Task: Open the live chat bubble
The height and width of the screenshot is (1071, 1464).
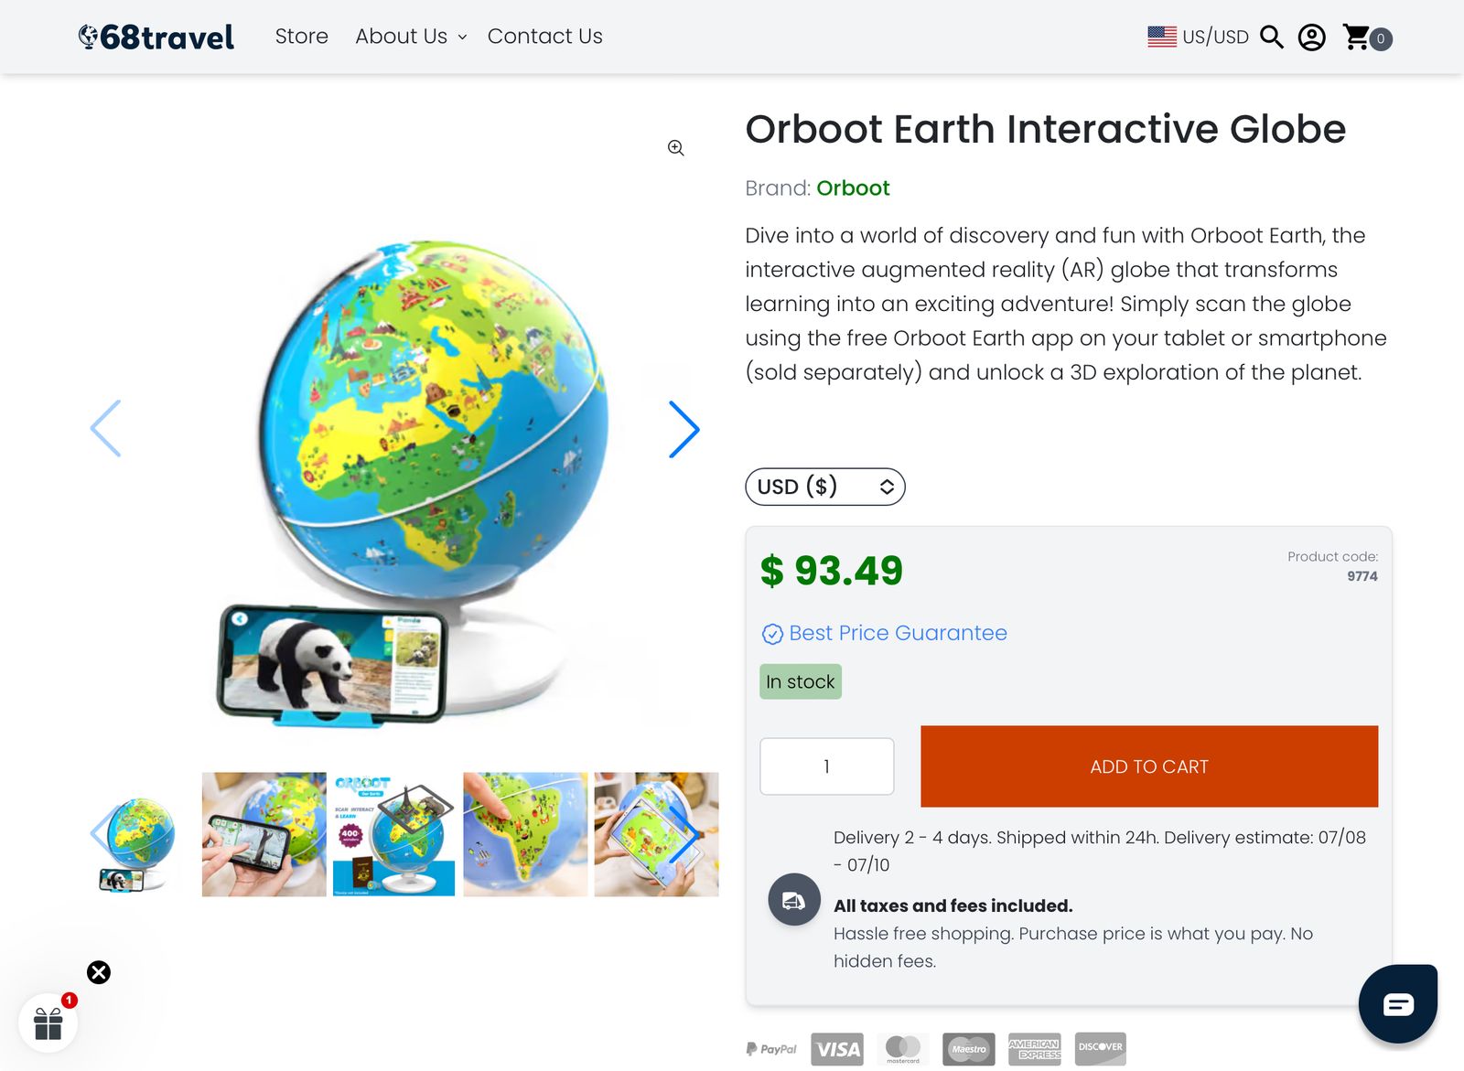Action: [1398, 1003]
